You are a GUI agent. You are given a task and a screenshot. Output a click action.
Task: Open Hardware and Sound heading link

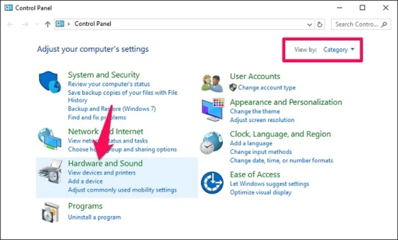click(x=105, y=163)
